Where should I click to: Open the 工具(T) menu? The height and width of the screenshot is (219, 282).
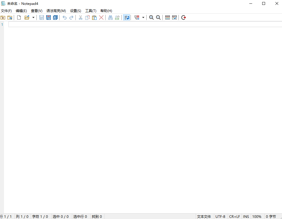[x=90, y=11]
